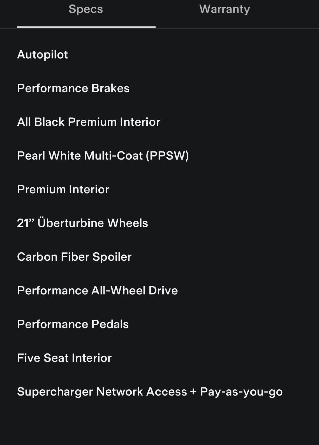Viewport: 319px width, 445px height.
Task: Tap the All Black Premium Interior entry
Action: 89,122
